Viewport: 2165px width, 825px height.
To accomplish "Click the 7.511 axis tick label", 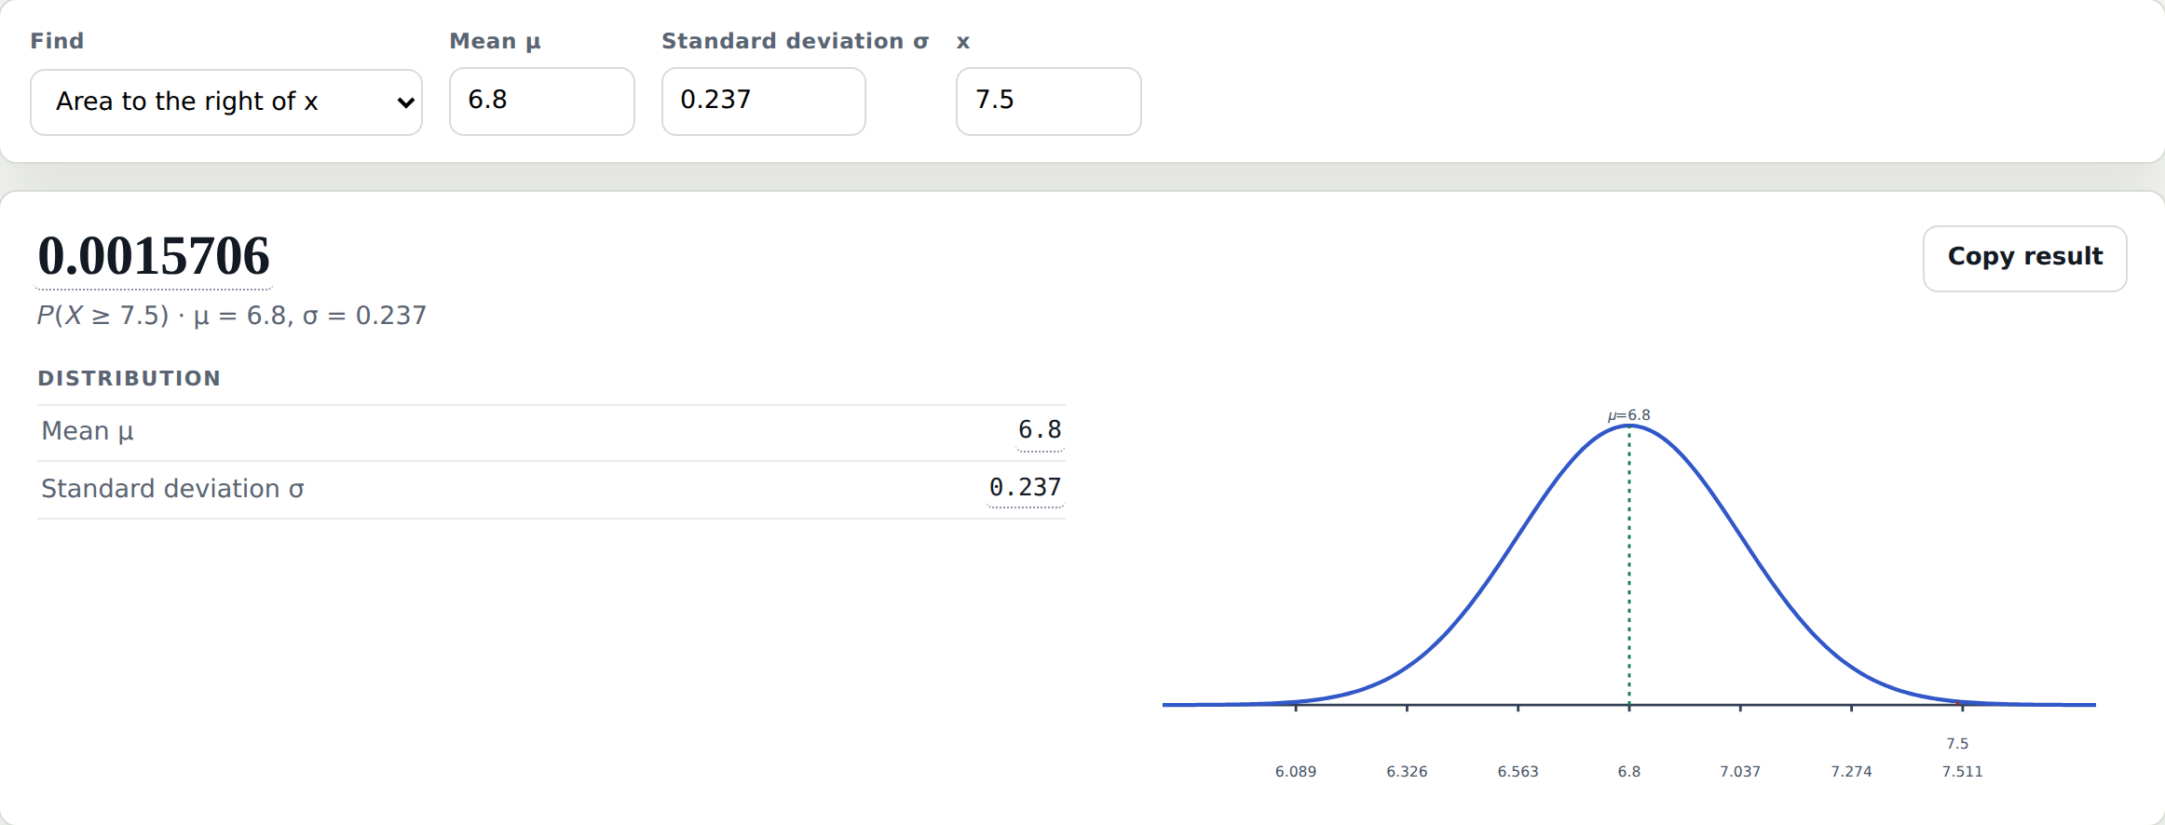I will 1963,772.
